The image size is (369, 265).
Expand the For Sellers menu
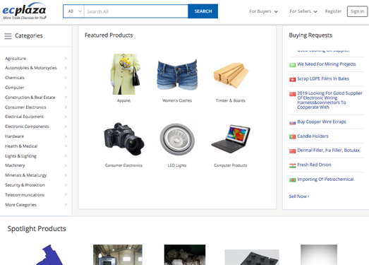click(303, 11)
